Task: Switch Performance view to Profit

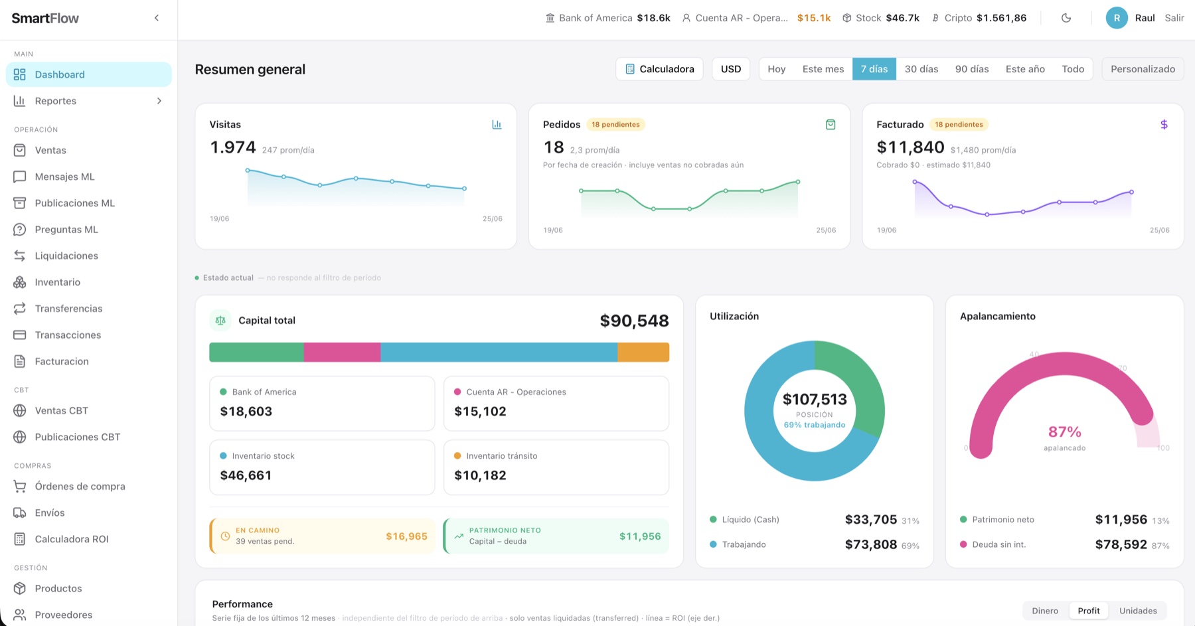Action: [x=1089, y=611]
